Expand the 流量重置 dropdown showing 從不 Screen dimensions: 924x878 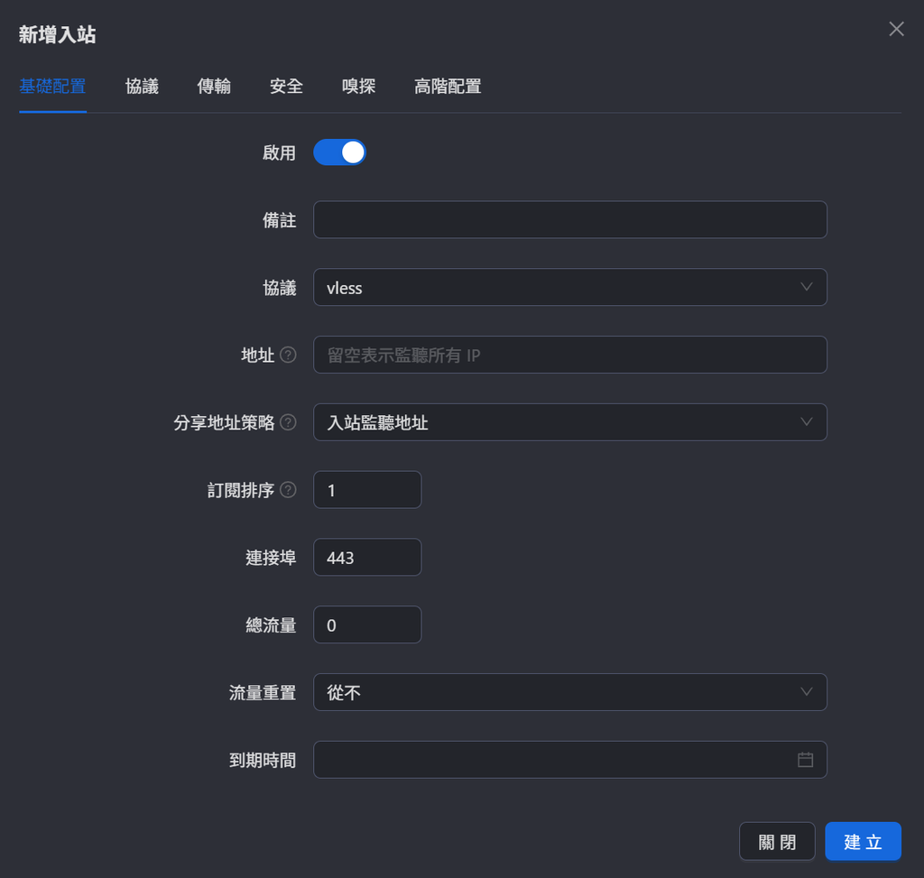click(x=570, y=692)
